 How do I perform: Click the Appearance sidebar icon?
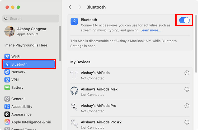[x=7, y=114]
